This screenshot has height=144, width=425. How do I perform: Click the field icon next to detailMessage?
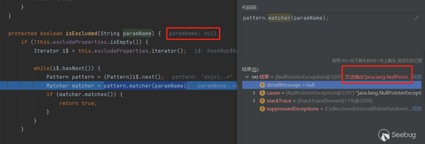point(262,85)
